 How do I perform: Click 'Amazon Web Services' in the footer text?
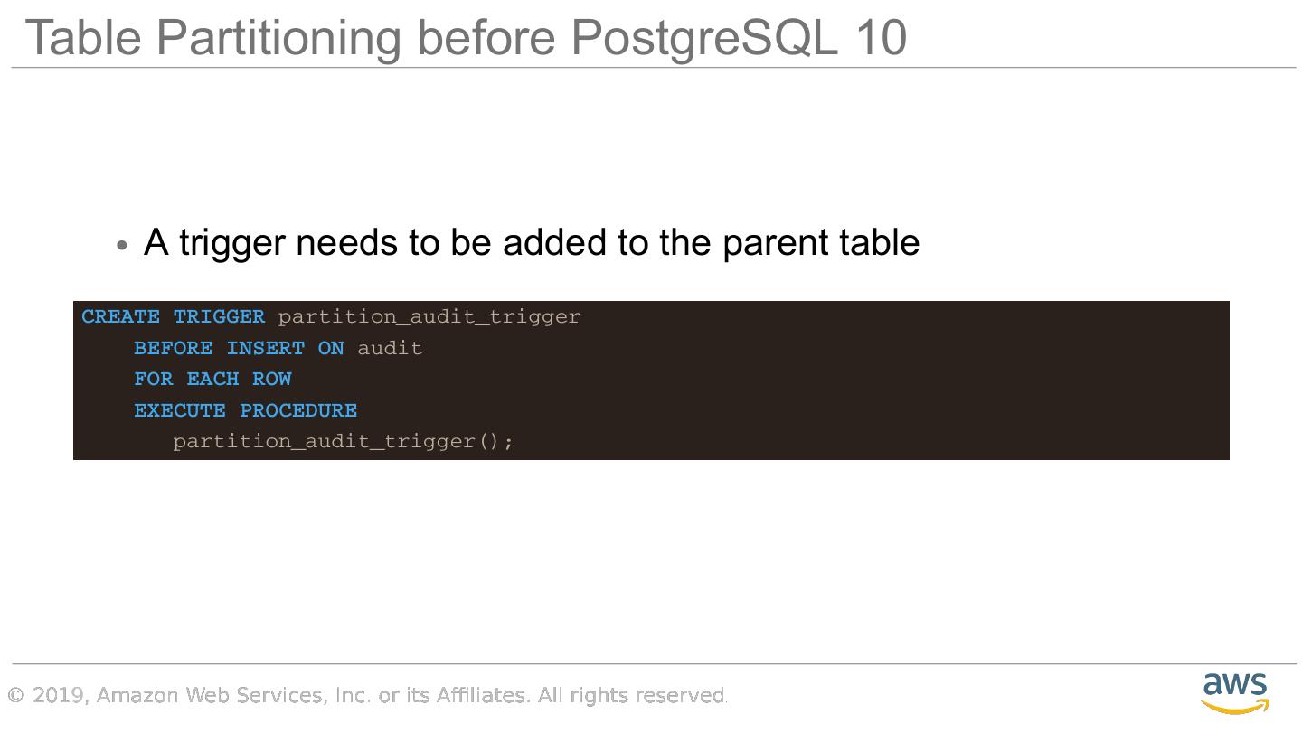[x=210, y=695]
